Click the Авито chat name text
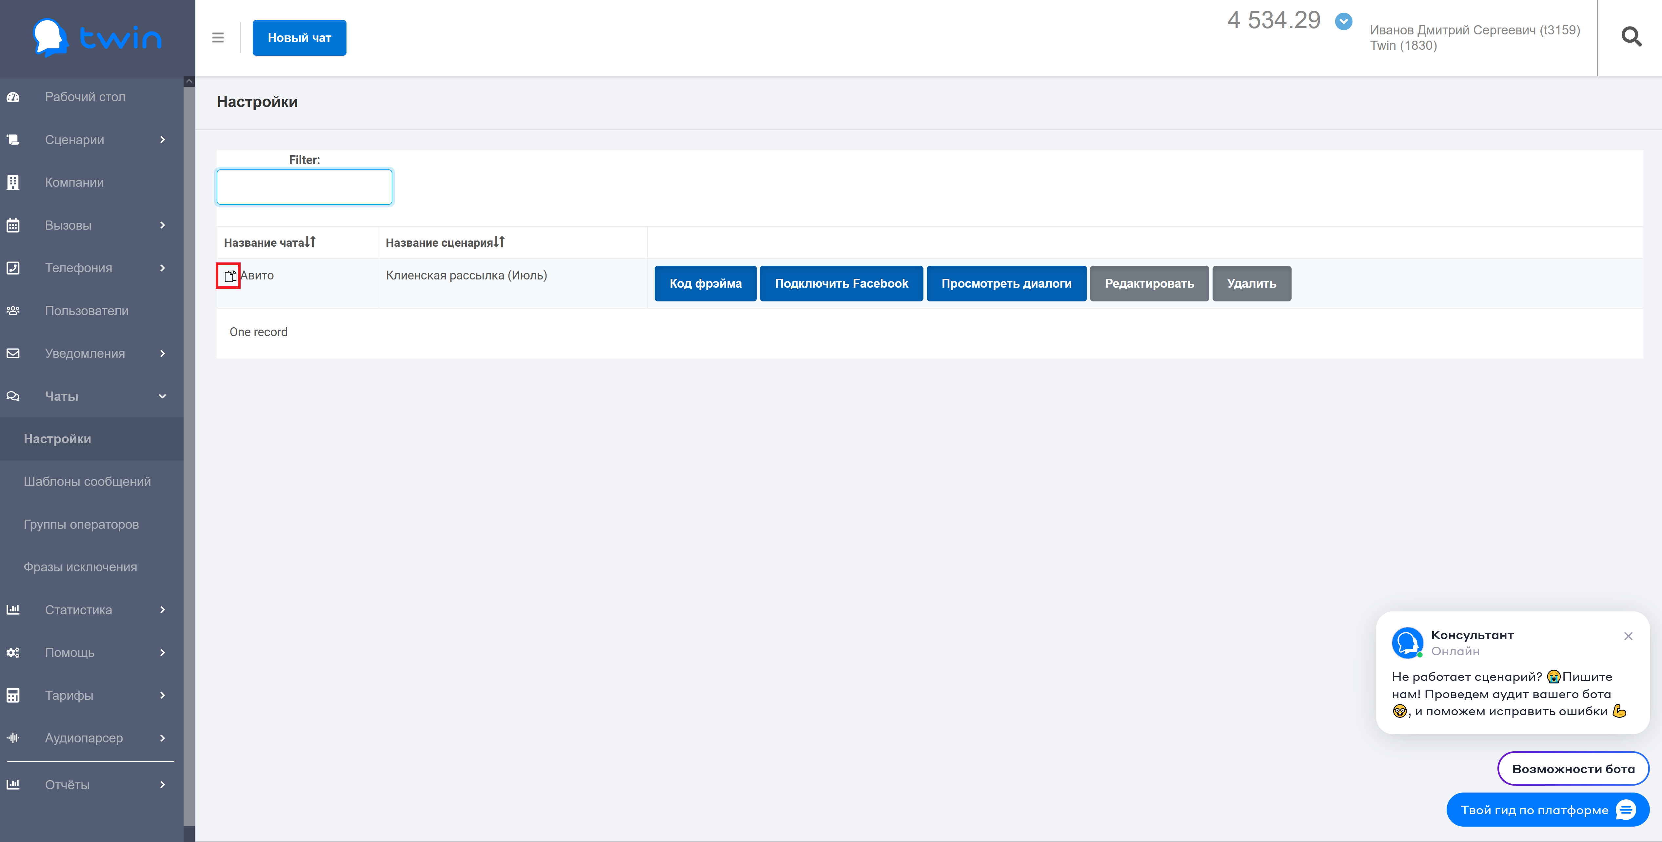Screen dimensions: 1662x842 coord(257,275)
